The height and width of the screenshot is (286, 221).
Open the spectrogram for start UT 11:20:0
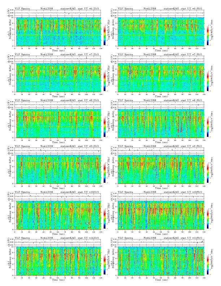[x=58, y=261]
